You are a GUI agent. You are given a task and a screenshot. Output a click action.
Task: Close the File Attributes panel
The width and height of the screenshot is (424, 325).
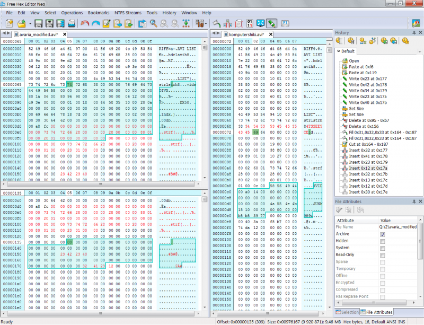coord(420,201)
